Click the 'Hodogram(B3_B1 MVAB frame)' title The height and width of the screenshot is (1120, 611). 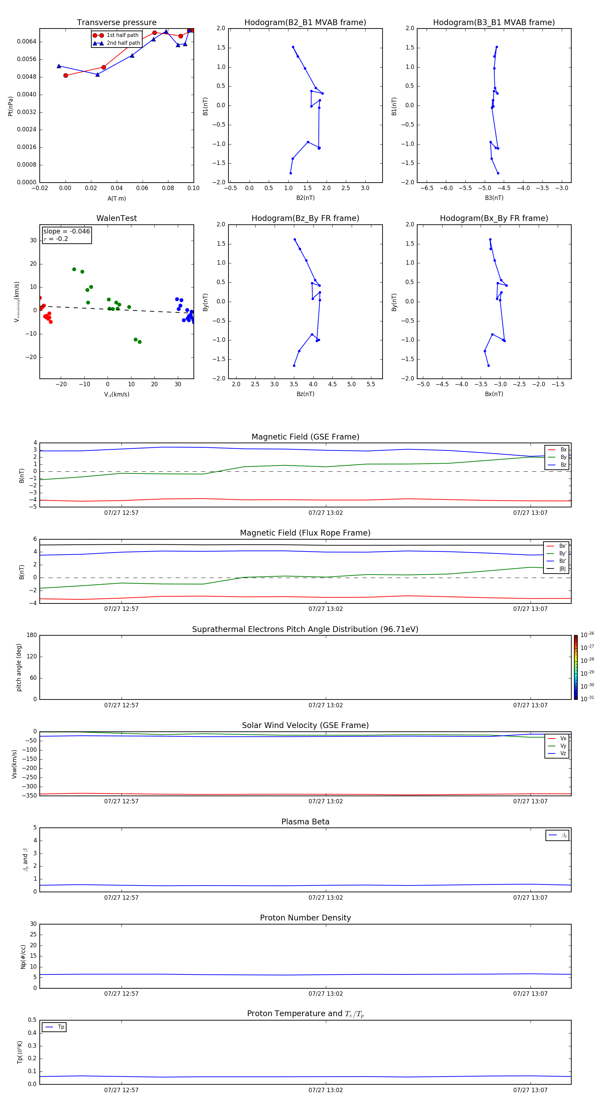coord(494,22)
